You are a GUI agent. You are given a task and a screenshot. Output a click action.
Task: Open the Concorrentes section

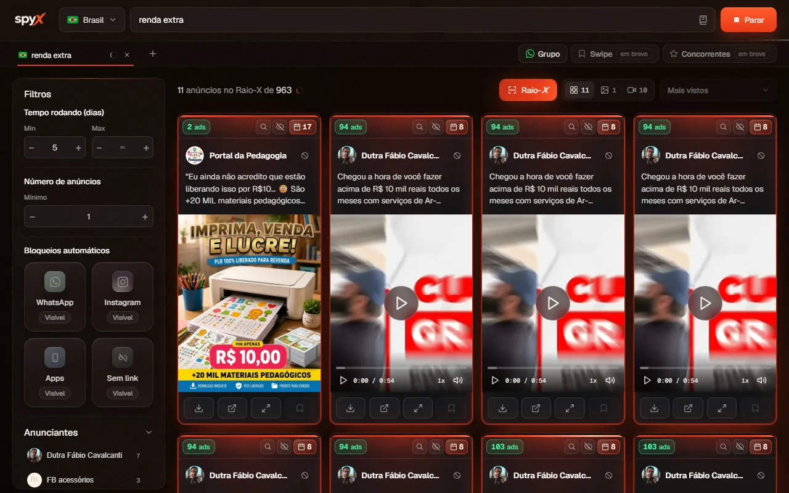point(719,54)
